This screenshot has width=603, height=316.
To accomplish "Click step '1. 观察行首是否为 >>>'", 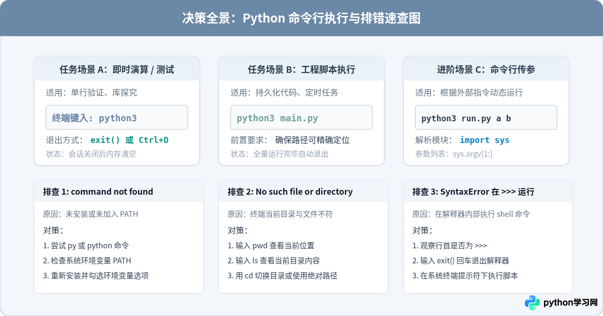I will [x=450, y=245].
